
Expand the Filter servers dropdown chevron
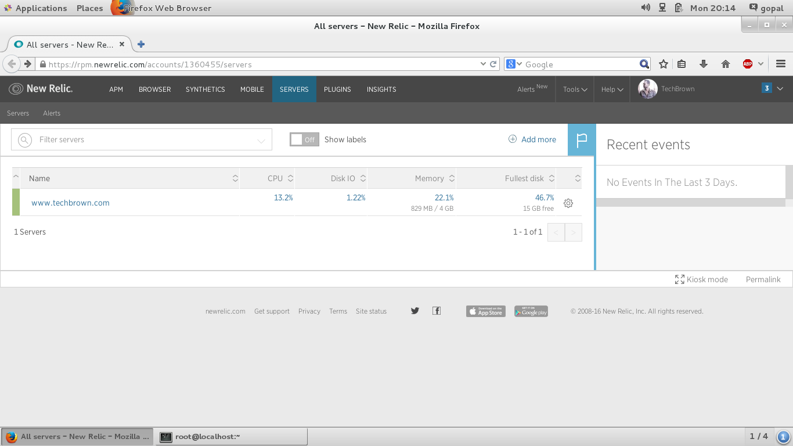261,141
